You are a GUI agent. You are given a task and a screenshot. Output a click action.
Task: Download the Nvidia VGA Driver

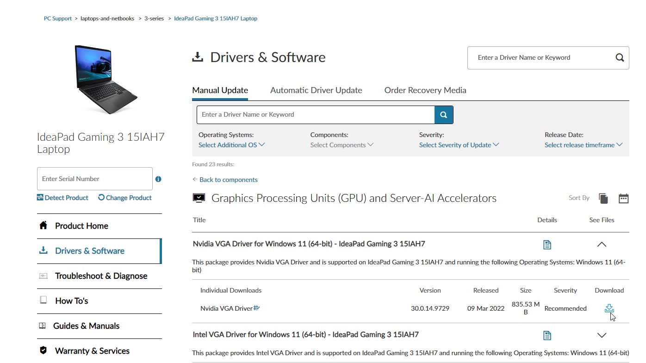pyautogui.click(x=609, y=308)
